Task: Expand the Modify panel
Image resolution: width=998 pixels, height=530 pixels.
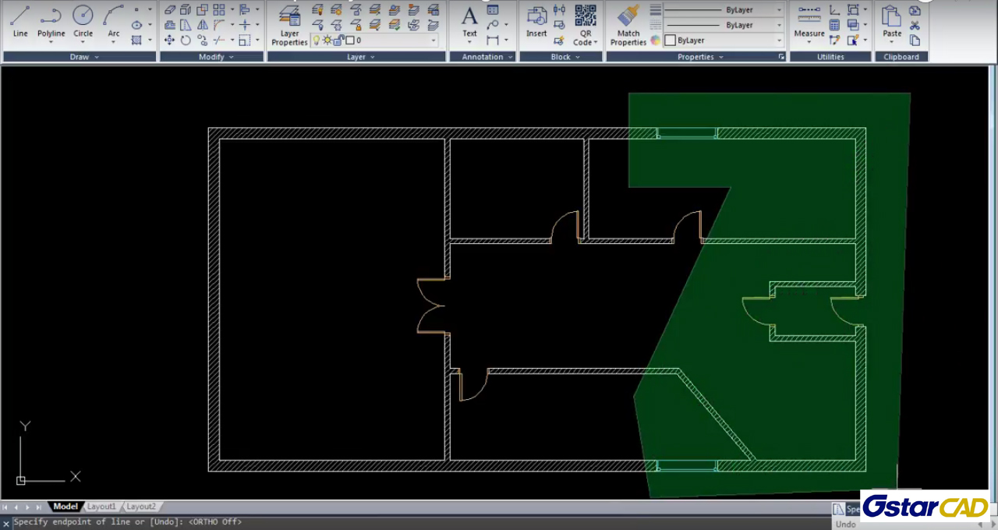Action: pos(211,57)
